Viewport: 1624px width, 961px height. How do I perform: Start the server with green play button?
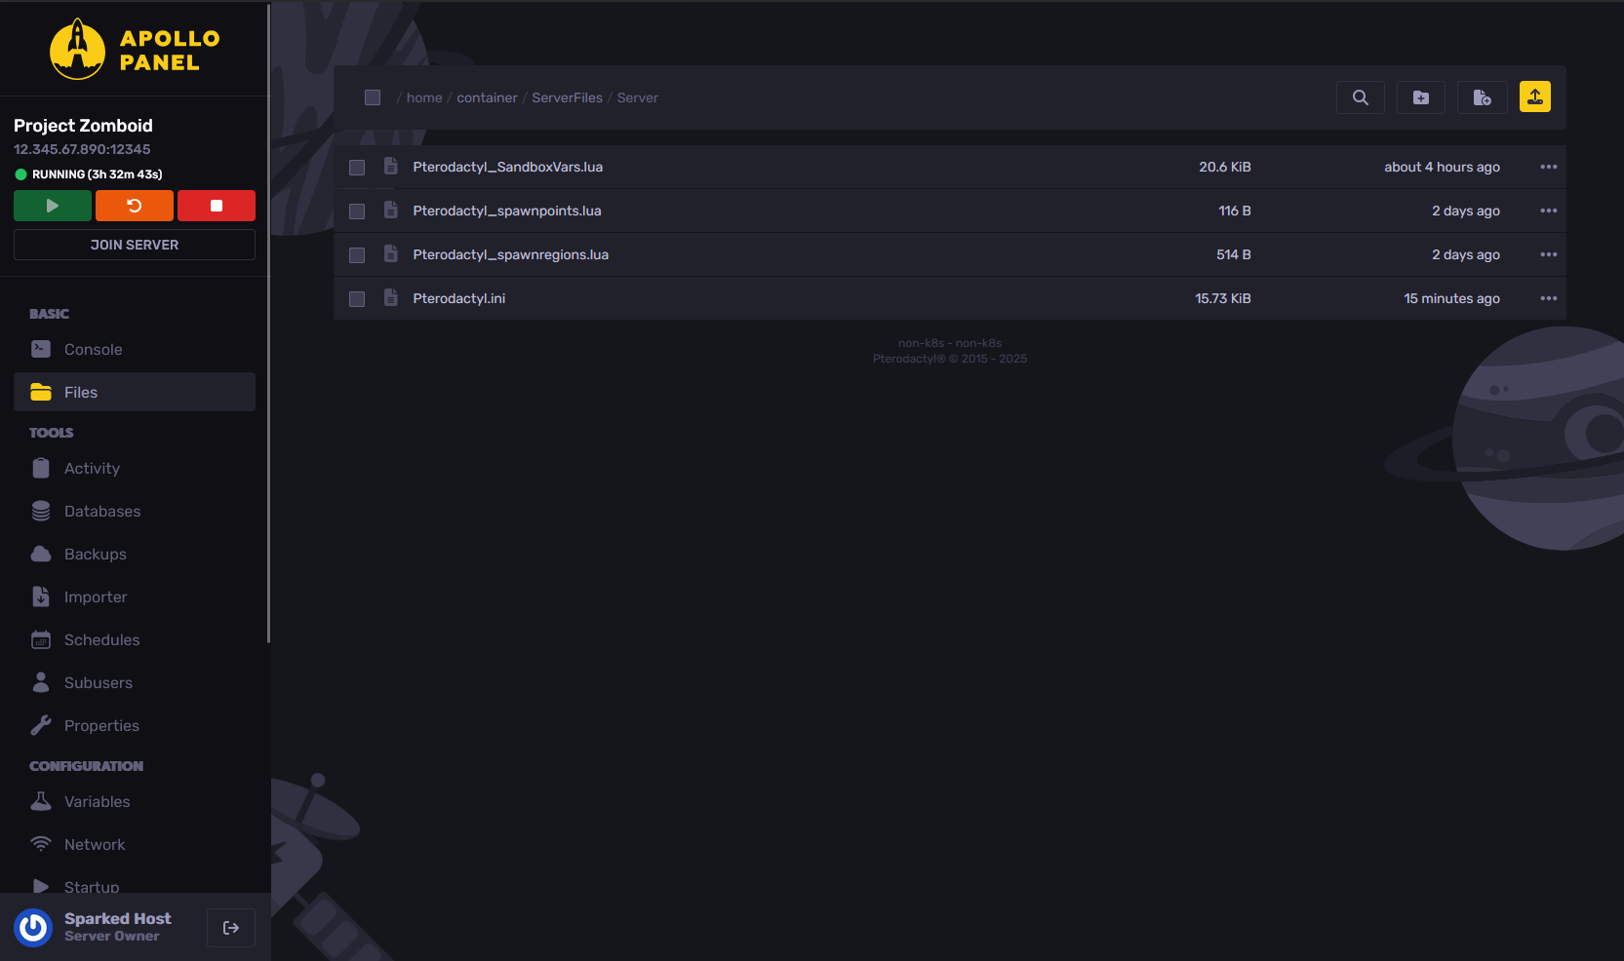click(53, 206)
